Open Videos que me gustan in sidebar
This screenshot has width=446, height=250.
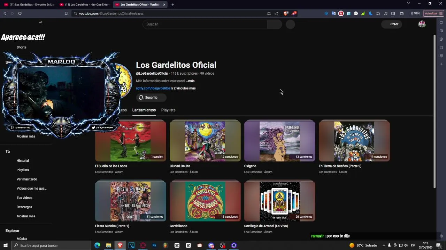(x=31, y=189)
